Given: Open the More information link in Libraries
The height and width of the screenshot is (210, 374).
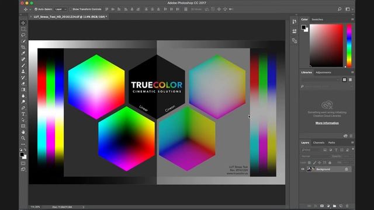Looking at the screenshot, I should (327, 123).
